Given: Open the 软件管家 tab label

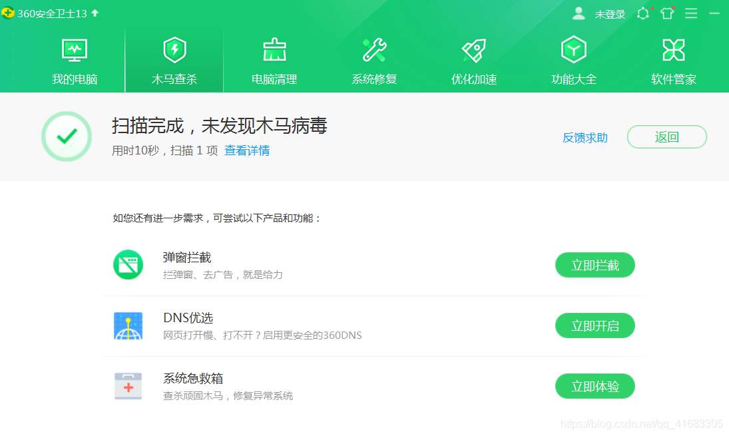Looking at the screenshot, I should tap(674, 79).
